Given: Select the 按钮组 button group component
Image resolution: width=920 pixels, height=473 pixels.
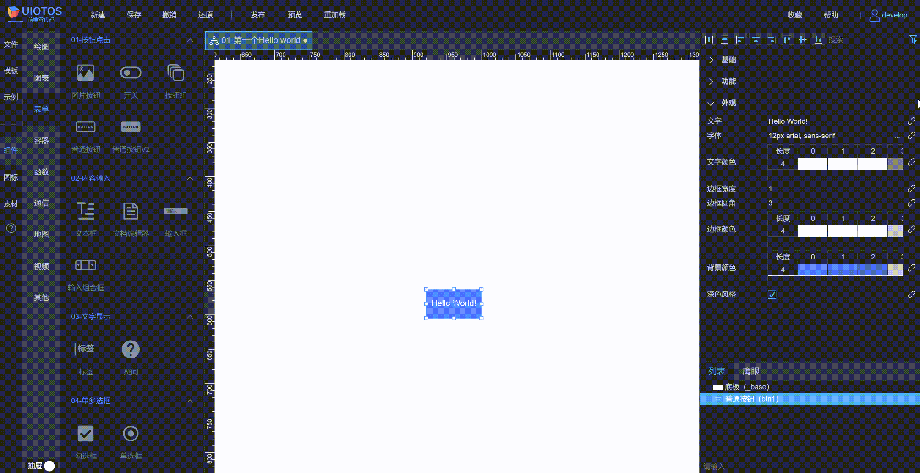Looking at the screenshot, I should click(x=175, y=72).
